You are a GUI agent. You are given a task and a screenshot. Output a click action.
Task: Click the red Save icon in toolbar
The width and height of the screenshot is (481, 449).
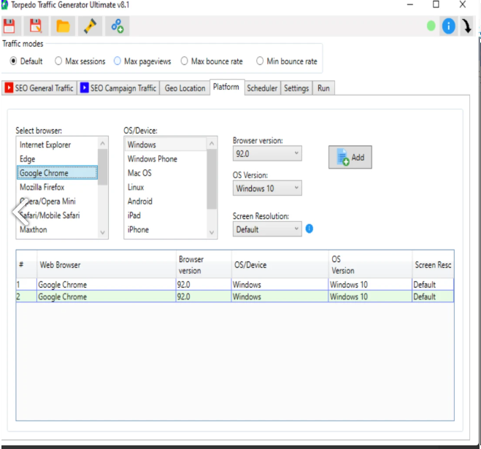pyautogui.click(x=9, y=26)
